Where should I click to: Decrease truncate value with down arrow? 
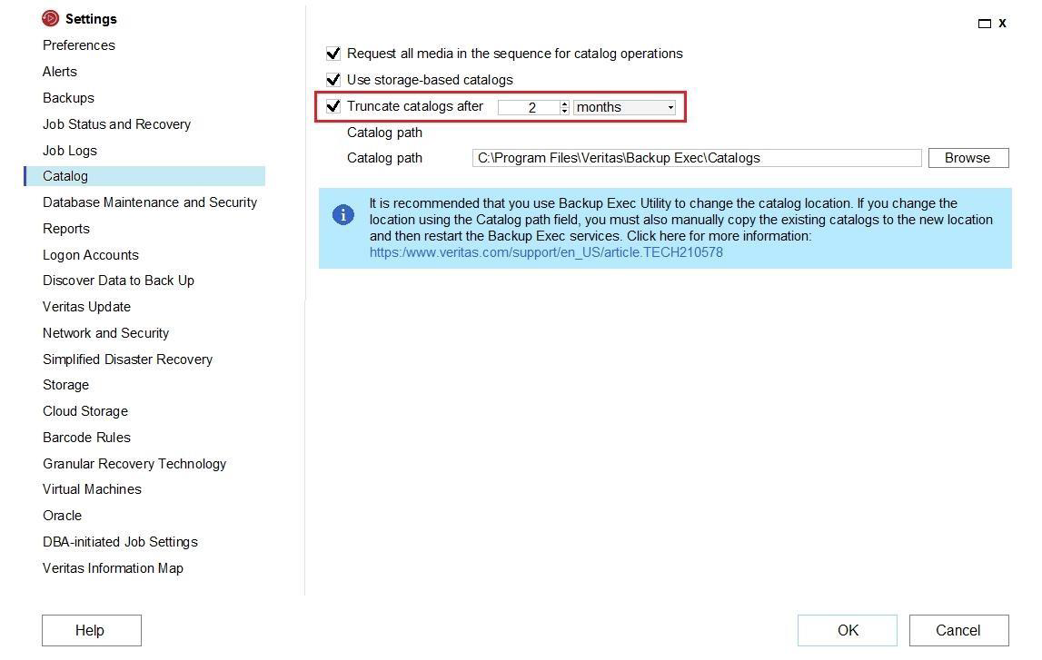tap(564, 111)
